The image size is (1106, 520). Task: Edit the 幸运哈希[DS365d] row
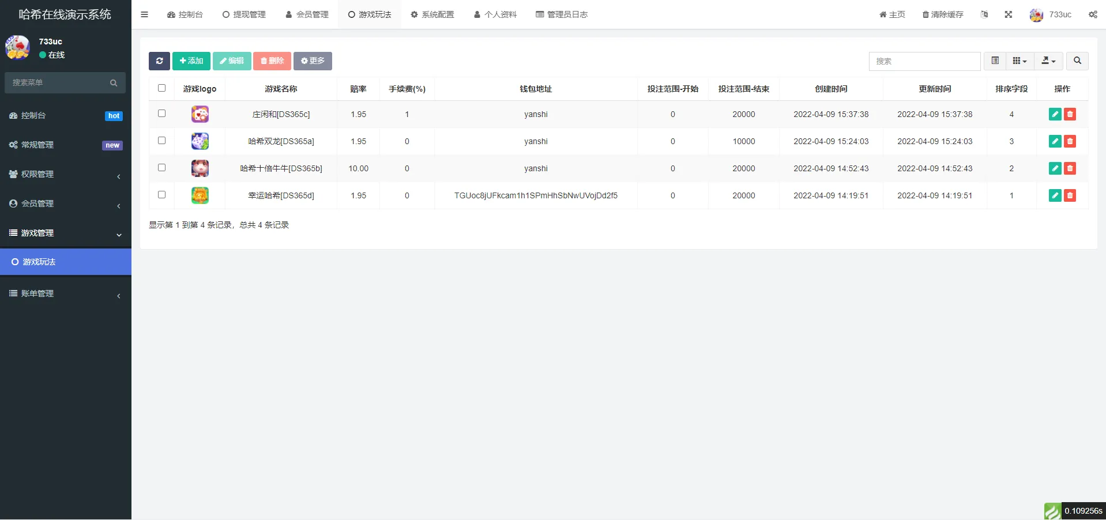coord(1055,195)
